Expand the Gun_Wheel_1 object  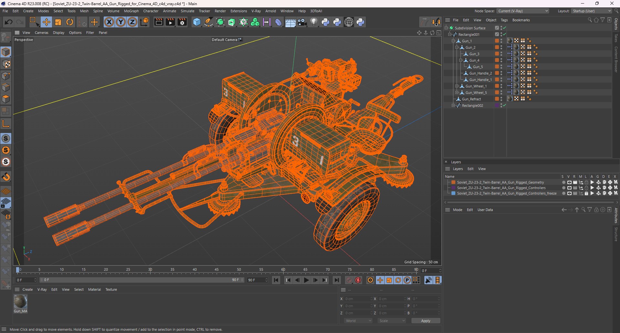click(x=457, y=86)
